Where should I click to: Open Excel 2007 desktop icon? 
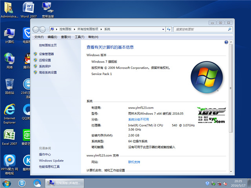(x=9, y=137)
